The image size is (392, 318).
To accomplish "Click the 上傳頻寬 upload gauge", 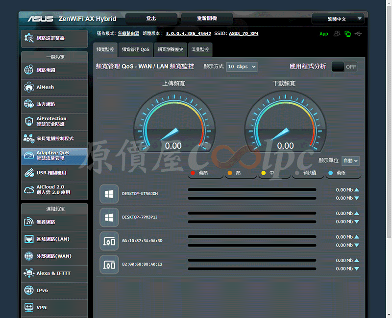I will (174, 121).
